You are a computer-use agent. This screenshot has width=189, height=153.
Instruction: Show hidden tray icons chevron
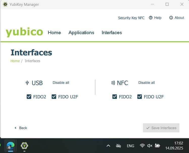click(x=108, y=146)
